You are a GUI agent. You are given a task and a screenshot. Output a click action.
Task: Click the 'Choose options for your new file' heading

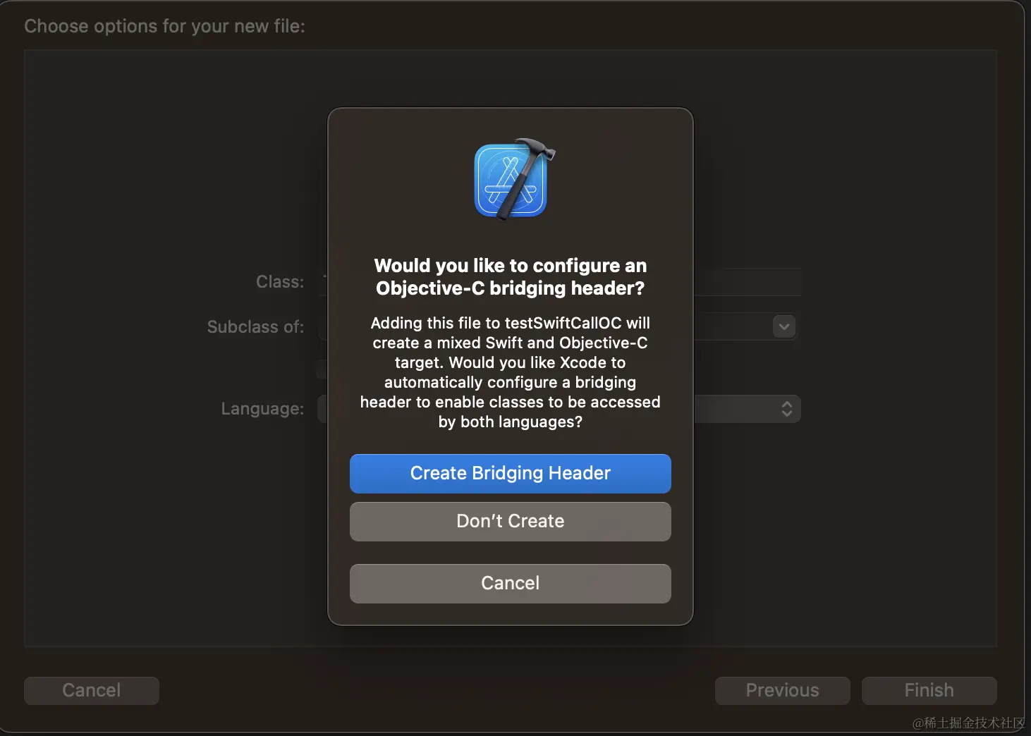point(165,26)
